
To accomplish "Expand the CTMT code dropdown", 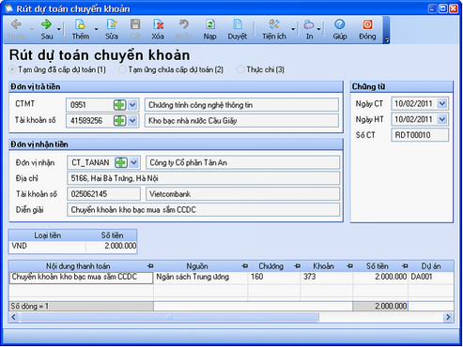I will point(132,105).
